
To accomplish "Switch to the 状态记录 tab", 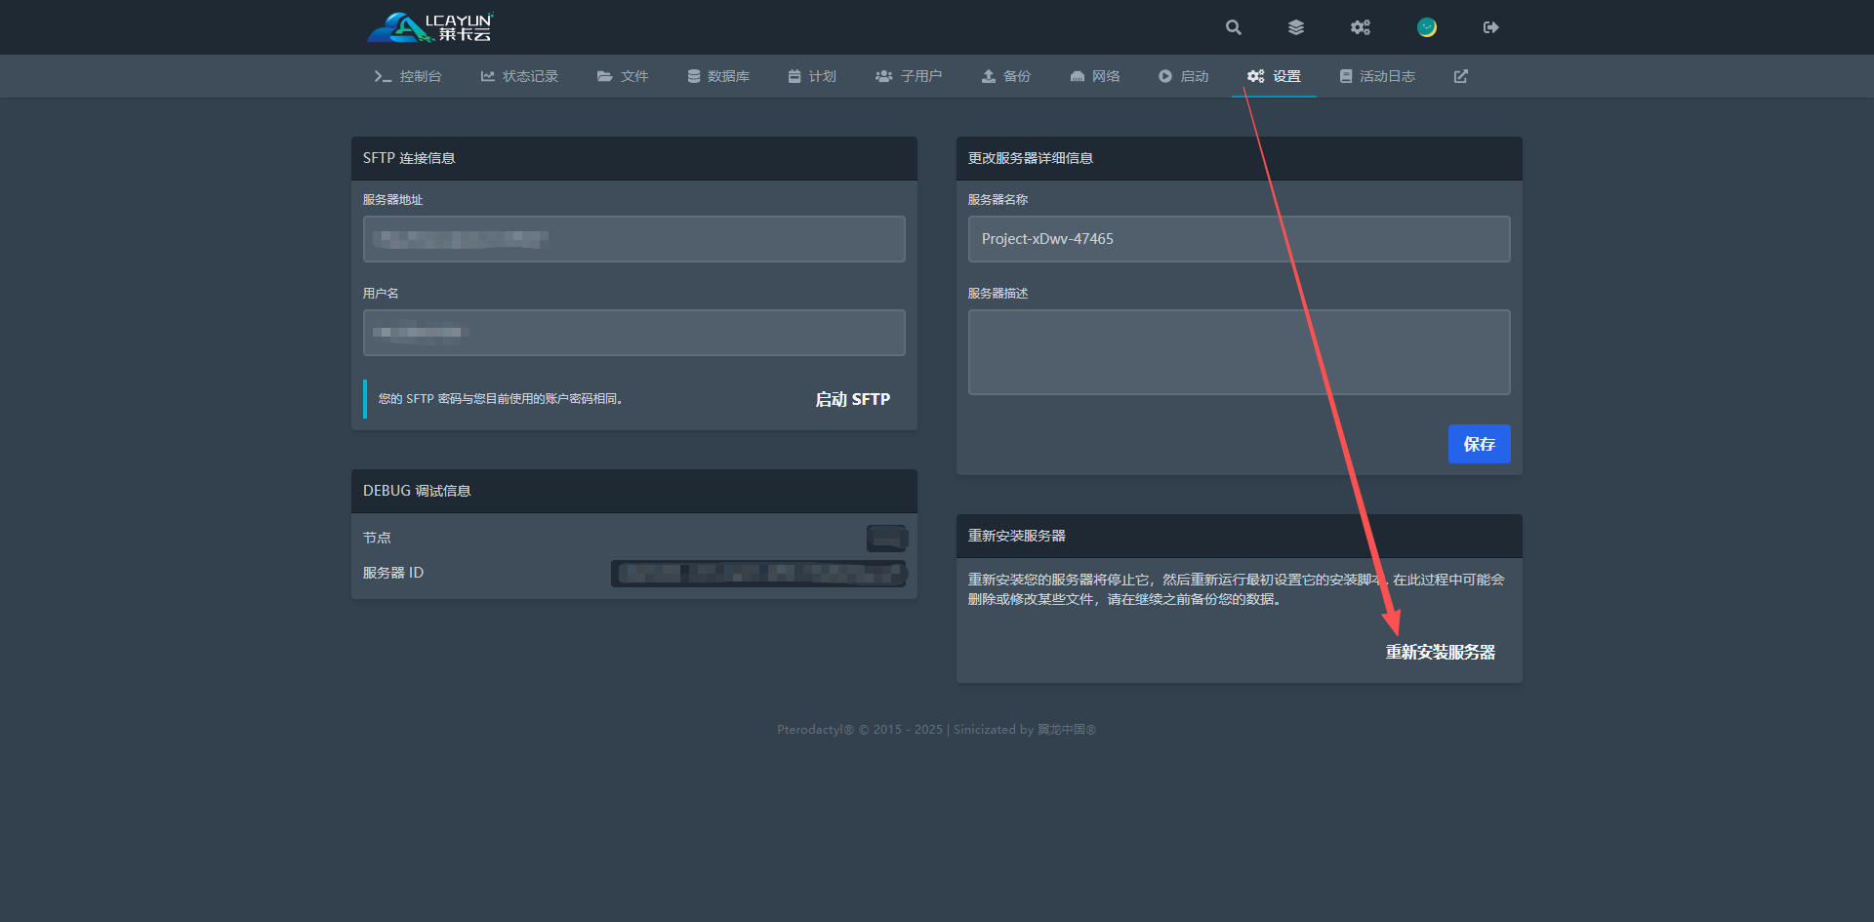I will 519,76.
